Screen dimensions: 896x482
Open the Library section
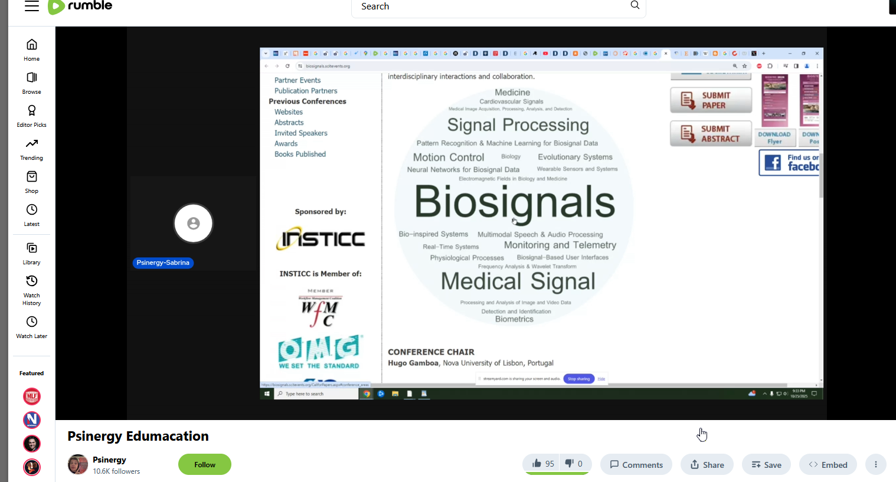coord(32,254)
